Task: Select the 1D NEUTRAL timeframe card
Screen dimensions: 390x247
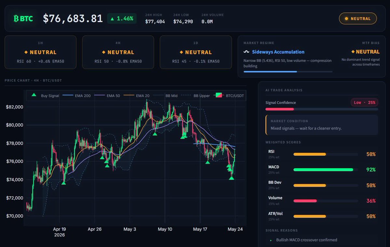Action: [x=196, y=52]
